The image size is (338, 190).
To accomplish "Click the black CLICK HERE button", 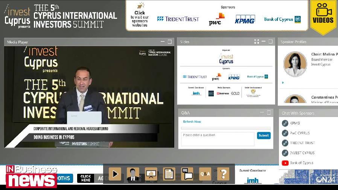I will click(85, 178).
